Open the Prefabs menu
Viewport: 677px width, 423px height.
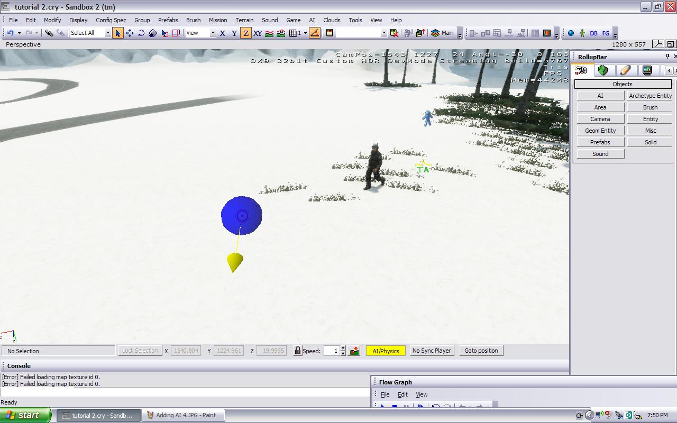pyautogui.click(x=168, y=20)
